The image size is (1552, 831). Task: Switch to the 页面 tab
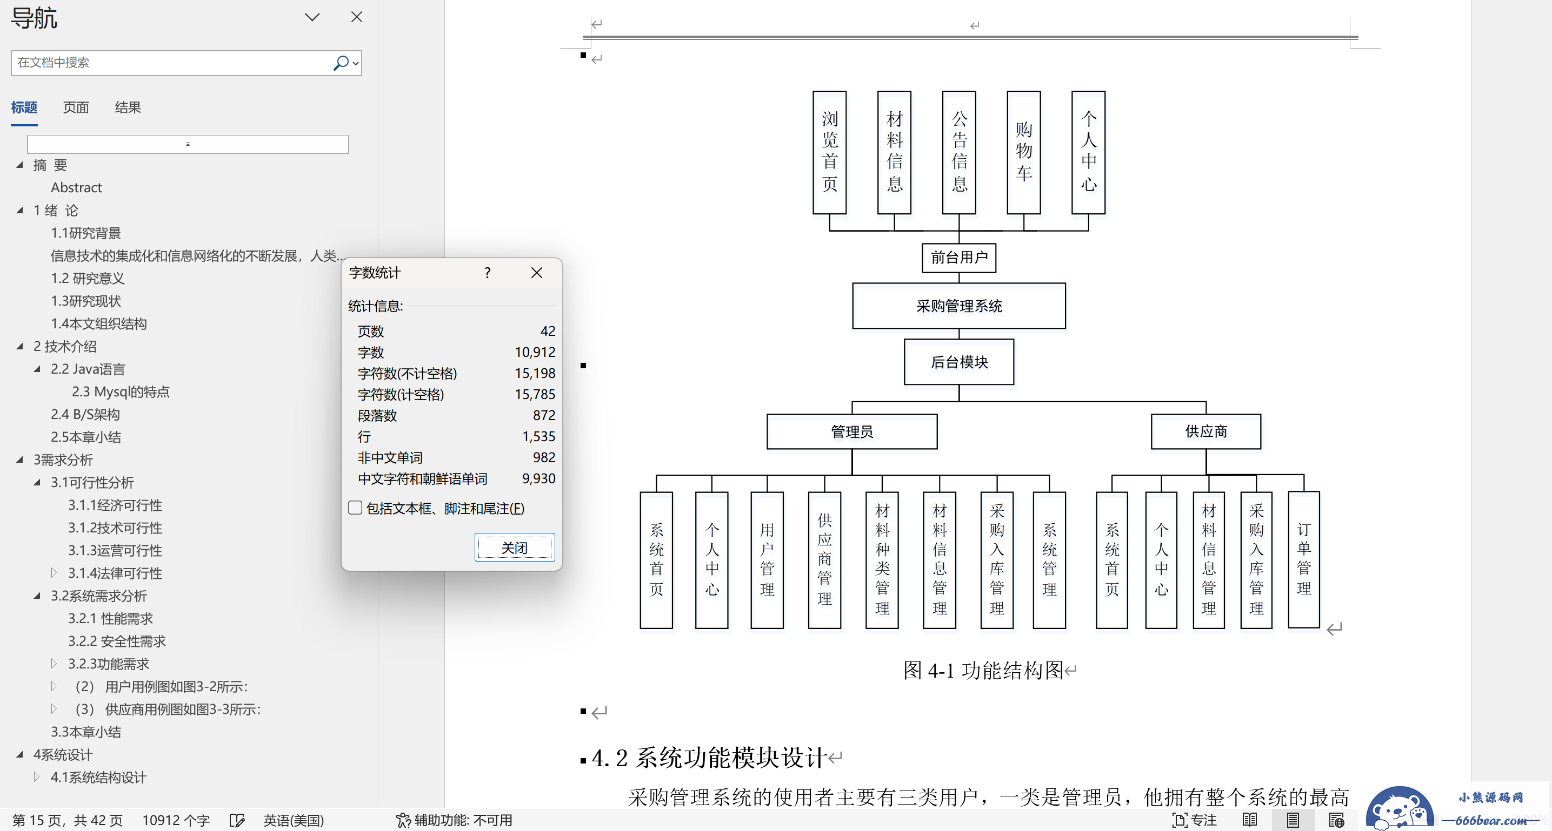pyautogui.click(x=76, y=107)
